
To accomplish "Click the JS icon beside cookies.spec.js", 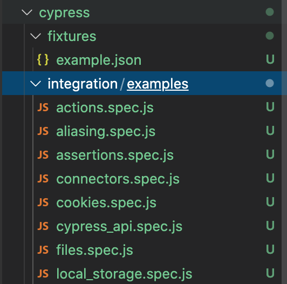I will (43, 202).
